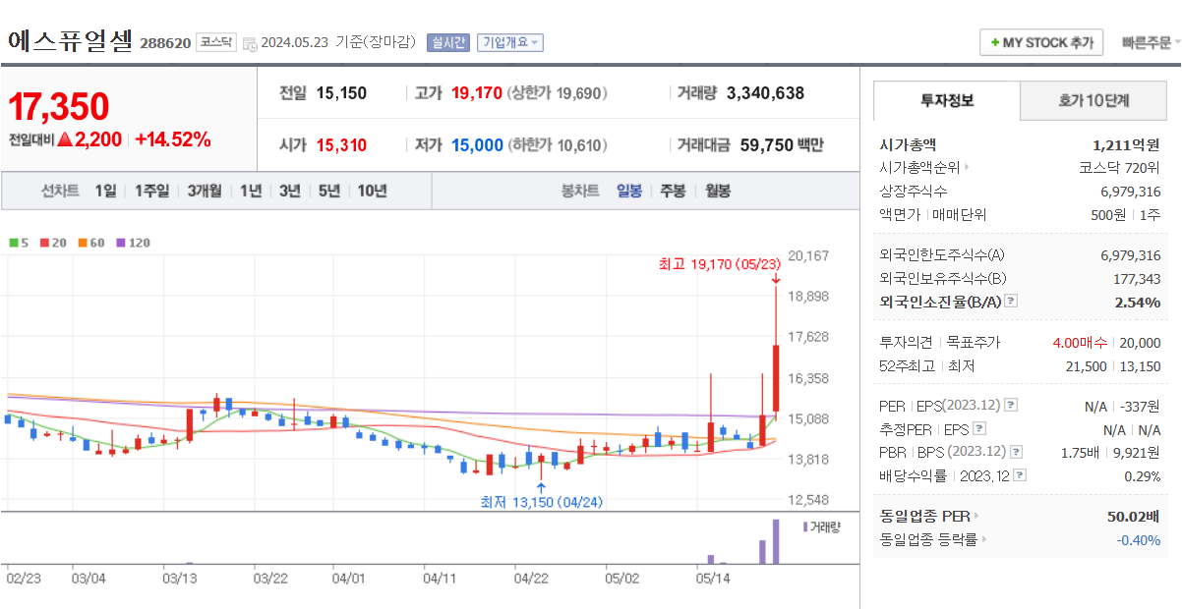Click the 외국인소진율 value 2.54%

(x=1138, y=302)
